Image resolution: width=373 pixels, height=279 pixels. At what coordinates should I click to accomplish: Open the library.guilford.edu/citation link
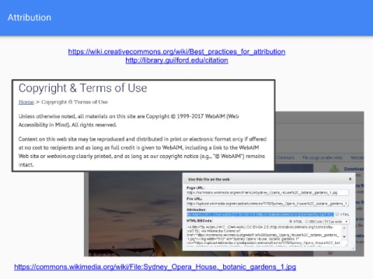(x=176, y=60)
